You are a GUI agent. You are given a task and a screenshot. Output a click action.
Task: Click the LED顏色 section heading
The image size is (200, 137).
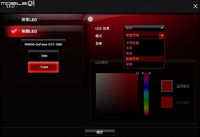pyautogui.click(x=102, y=63)
